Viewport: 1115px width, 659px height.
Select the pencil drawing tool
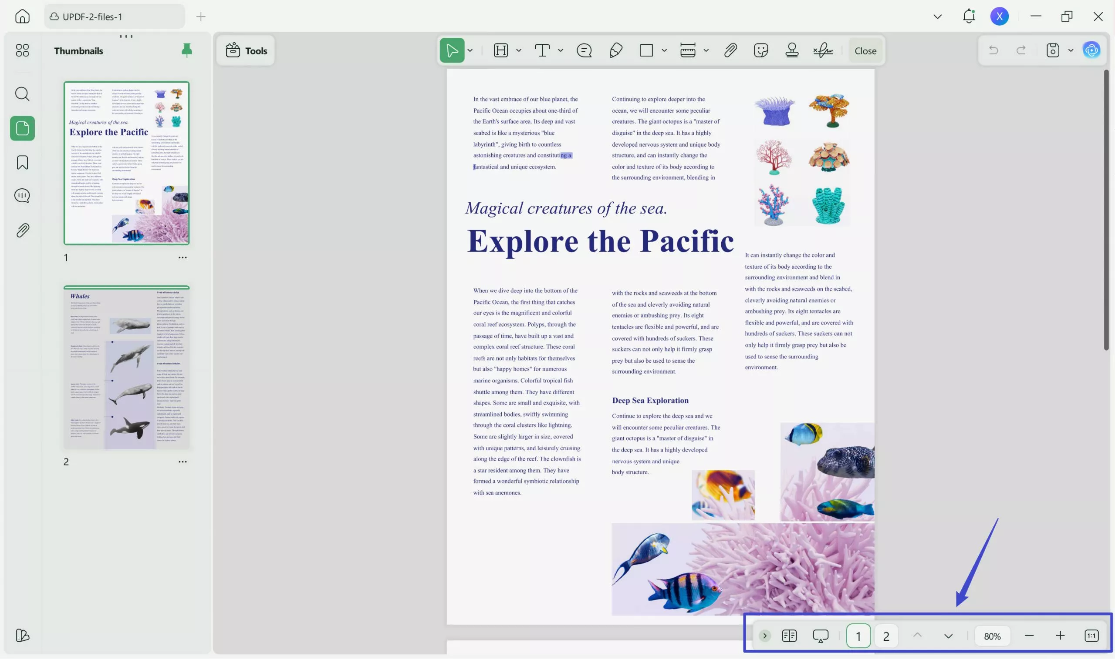(616, 50)
